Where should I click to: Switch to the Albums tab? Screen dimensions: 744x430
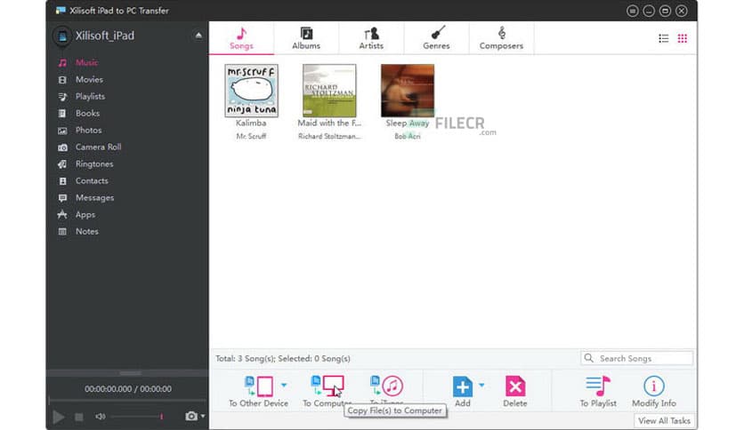306,38
